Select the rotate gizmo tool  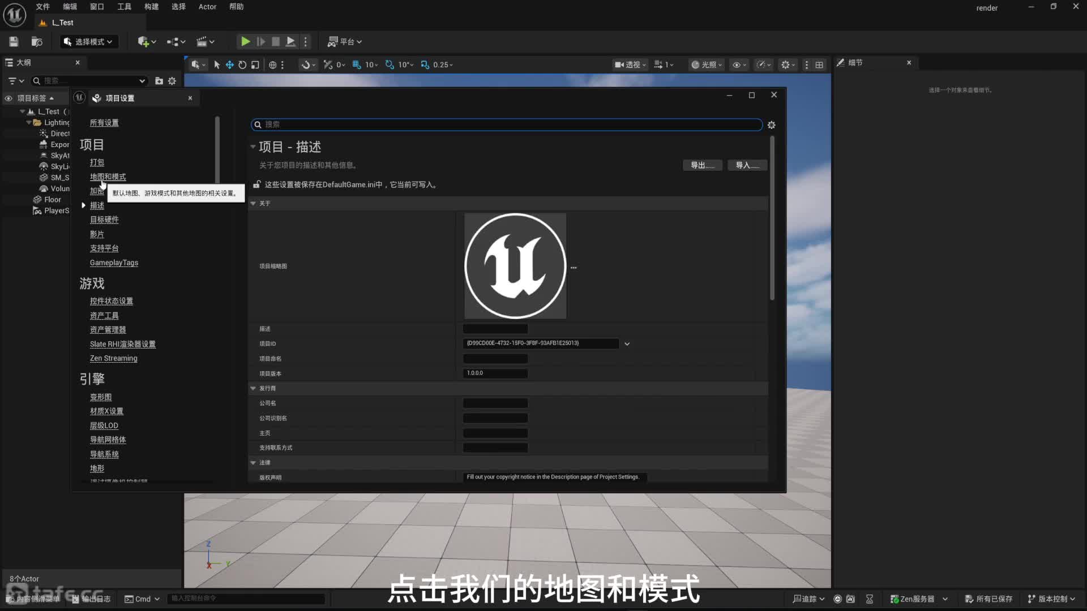coord(242,64)
